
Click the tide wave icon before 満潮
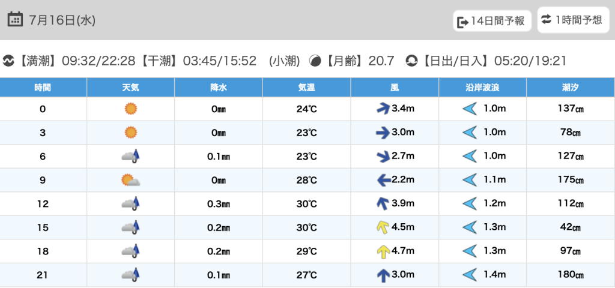(9, 61)
